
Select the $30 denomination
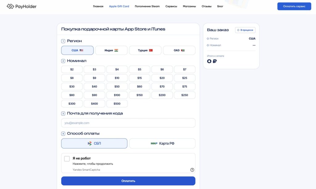click(x=72, y=86)
